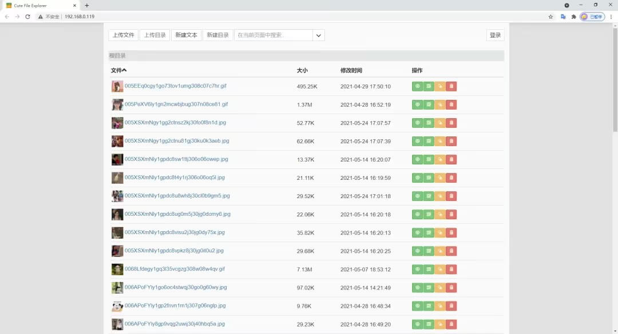
Task: Toggle sort order on 文件 column header
Action: pyautogui.click(x=117, y=70)
